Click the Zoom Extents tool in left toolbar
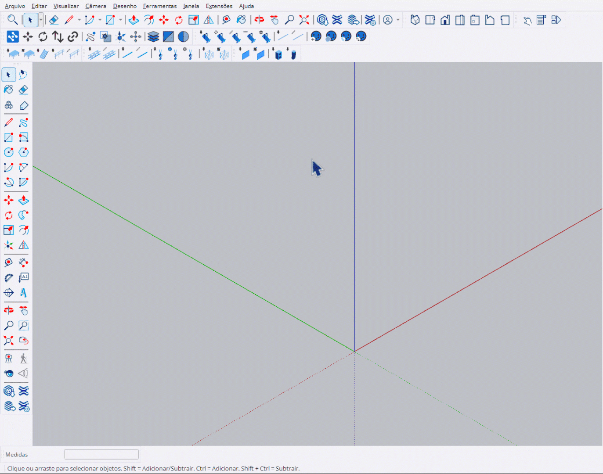This screenshot has height=474, width=603. coord(8,341)
